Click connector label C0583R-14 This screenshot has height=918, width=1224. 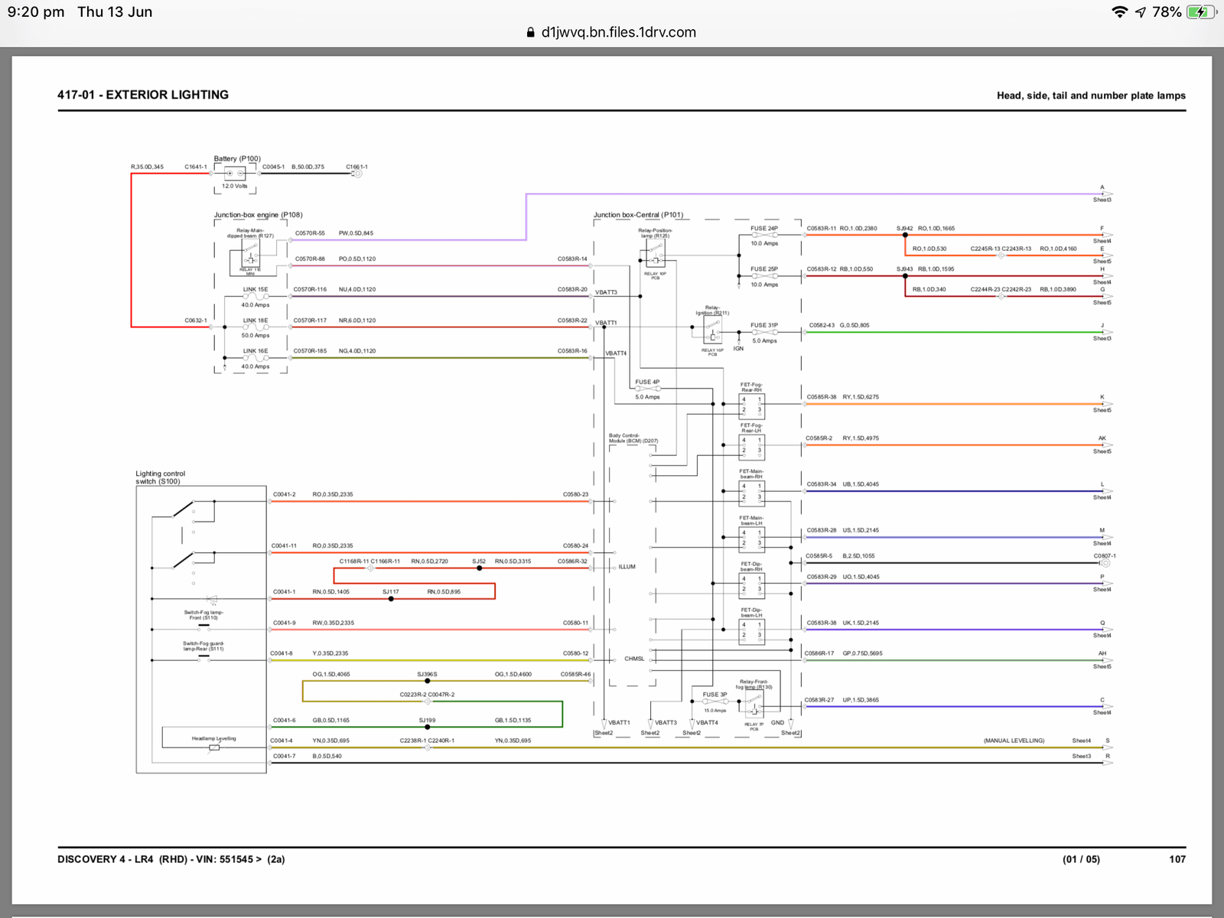(572, 259)
